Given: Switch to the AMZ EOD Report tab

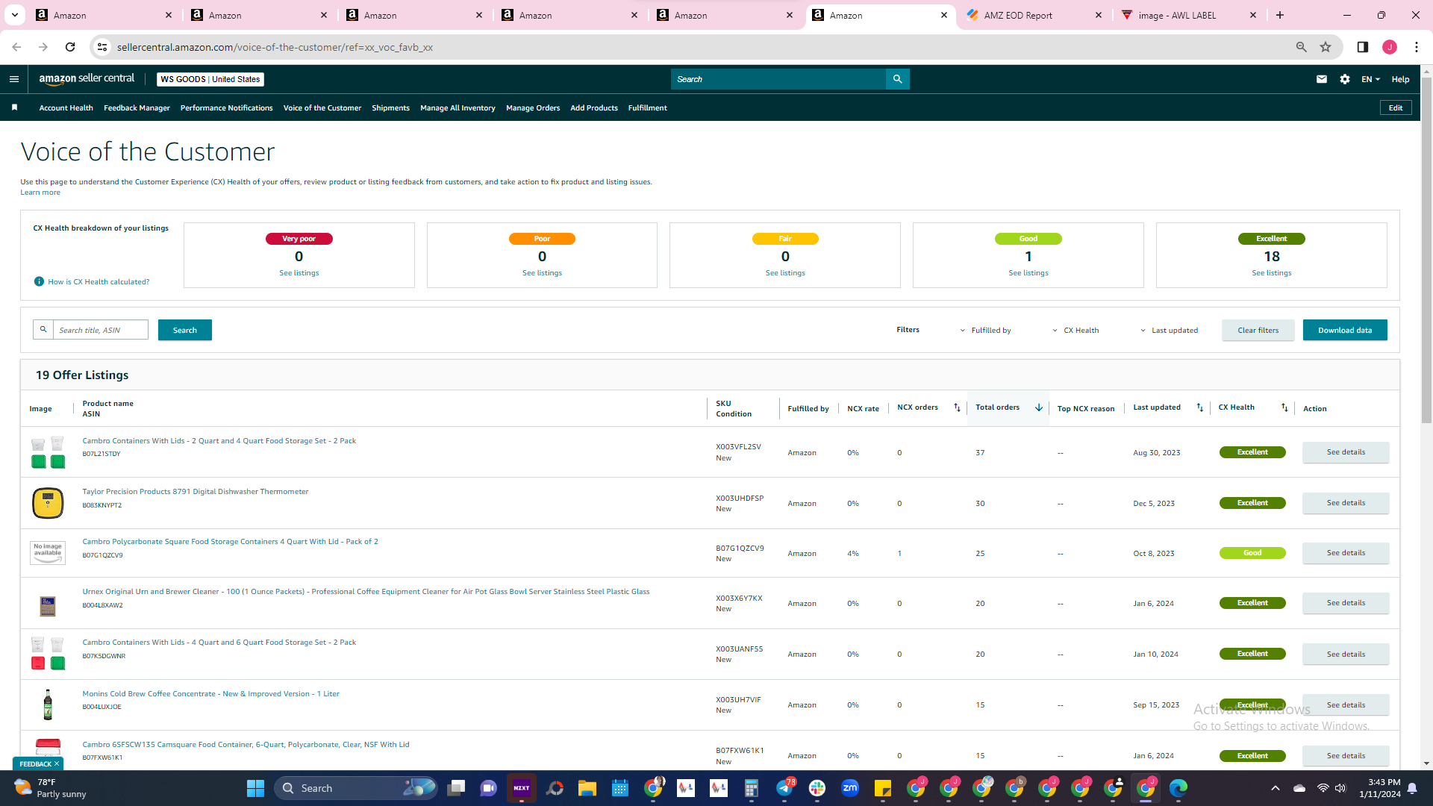Looking at the screenshot, I should 1034,15.
